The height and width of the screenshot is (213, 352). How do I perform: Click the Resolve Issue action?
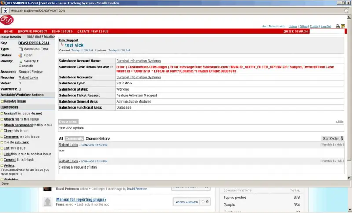pyautogui.click(x=15, y=101)
